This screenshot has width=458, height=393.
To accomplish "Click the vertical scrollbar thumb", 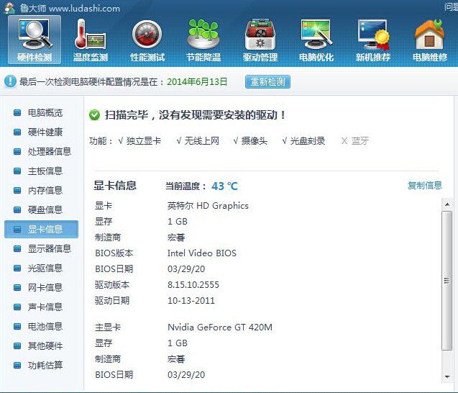I will coord(447,281).
